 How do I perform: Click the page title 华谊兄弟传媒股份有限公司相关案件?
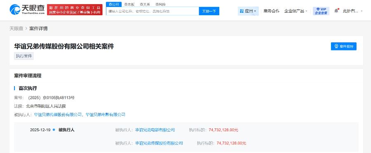pos(64,46)
